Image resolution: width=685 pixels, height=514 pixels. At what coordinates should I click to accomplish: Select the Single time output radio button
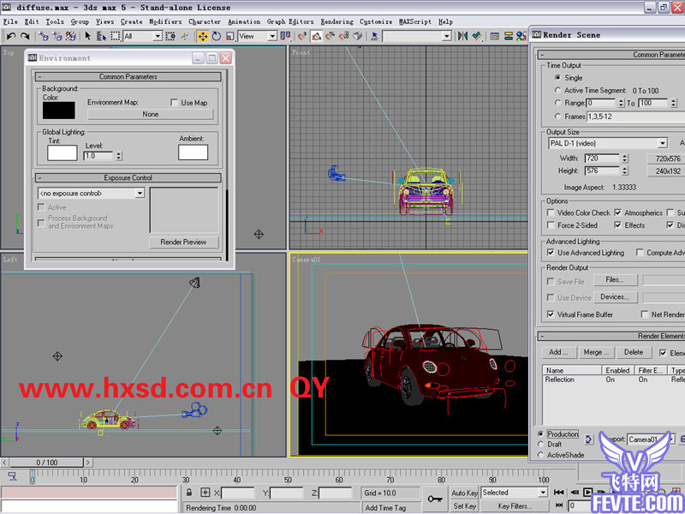click(x=557, y=77)
